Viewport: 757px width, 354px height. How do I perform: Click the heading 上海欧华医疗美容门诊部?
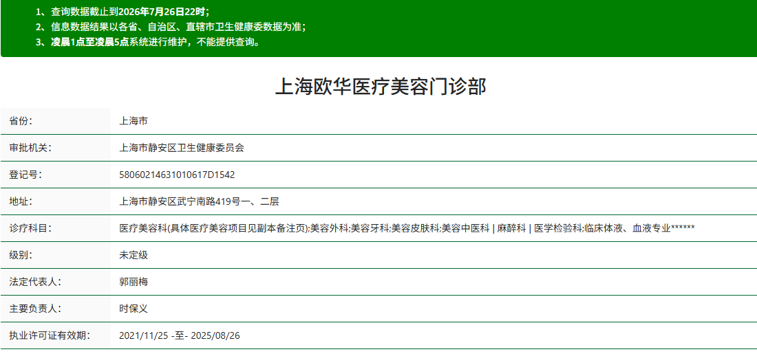click(381, 87)
